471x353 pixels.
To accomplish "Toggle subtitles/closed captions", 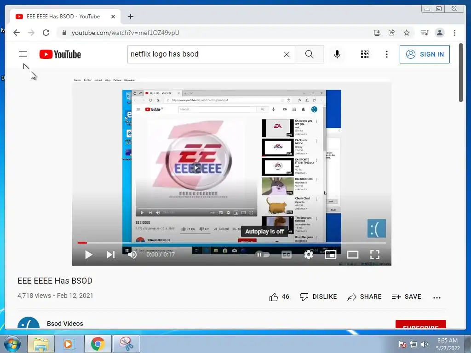I will pos(286,255).
